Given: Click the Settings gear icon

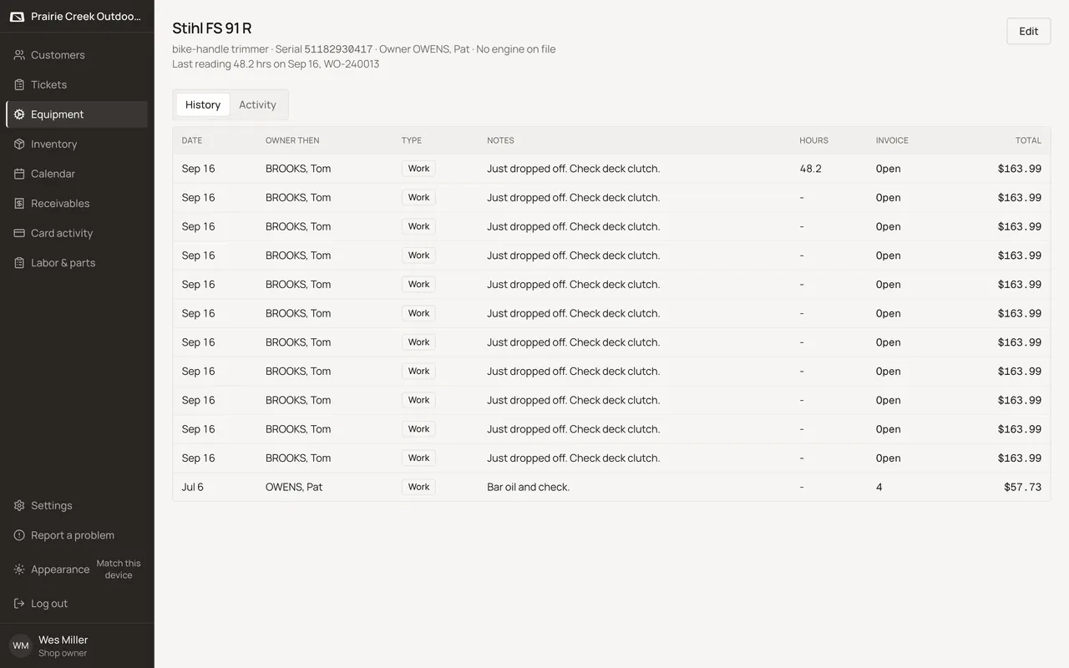Looking at the screenshot, I should [19, 505].
